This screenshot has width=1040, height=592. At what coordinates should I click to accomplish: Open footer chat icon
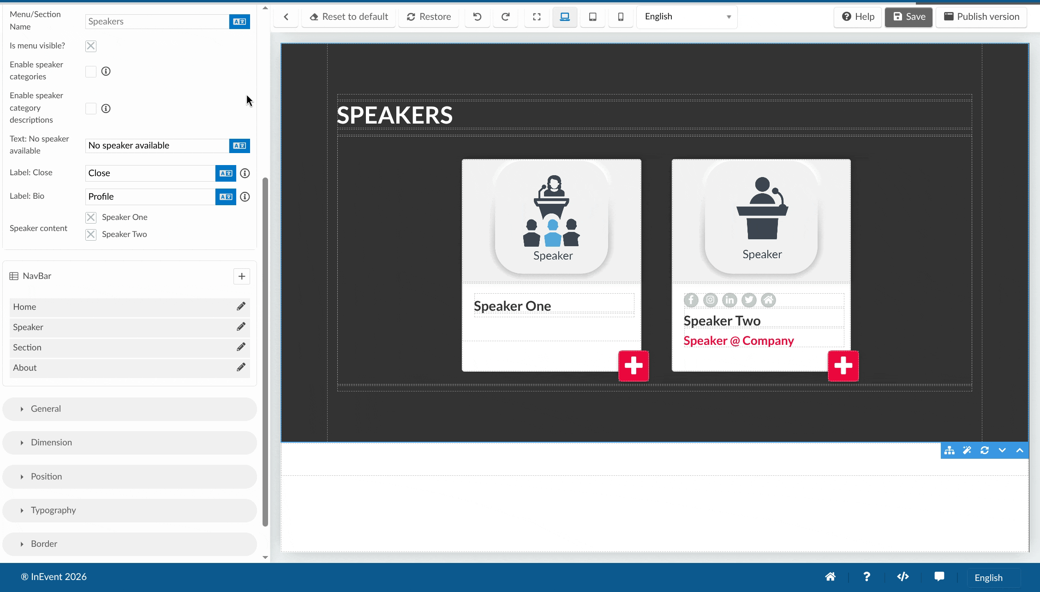coord(939,577)
